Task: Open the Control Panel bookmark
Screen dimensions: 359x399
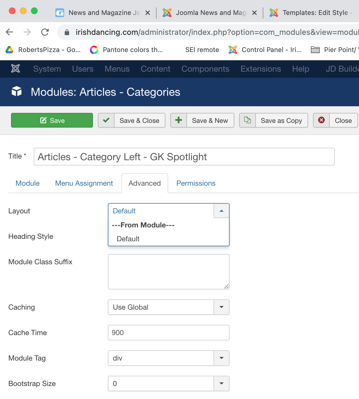Action: pyautogui.click(x=265, y=50)
